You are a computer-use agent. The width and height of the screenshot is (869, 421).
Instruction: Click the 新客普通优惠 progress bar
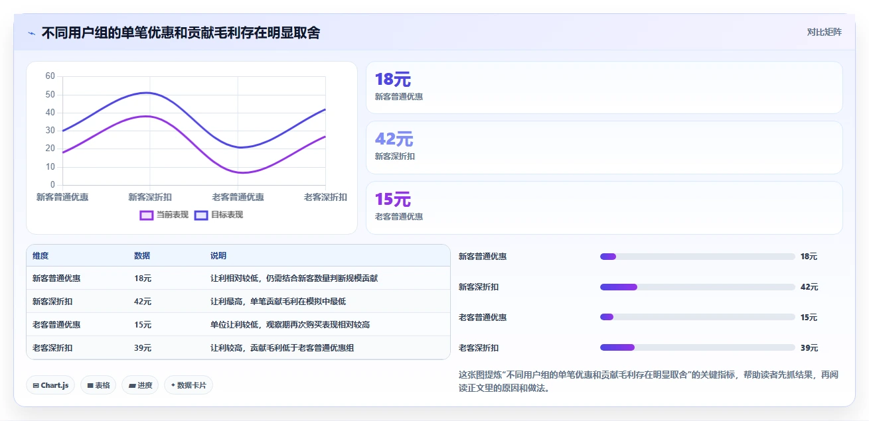pos(698,257)
